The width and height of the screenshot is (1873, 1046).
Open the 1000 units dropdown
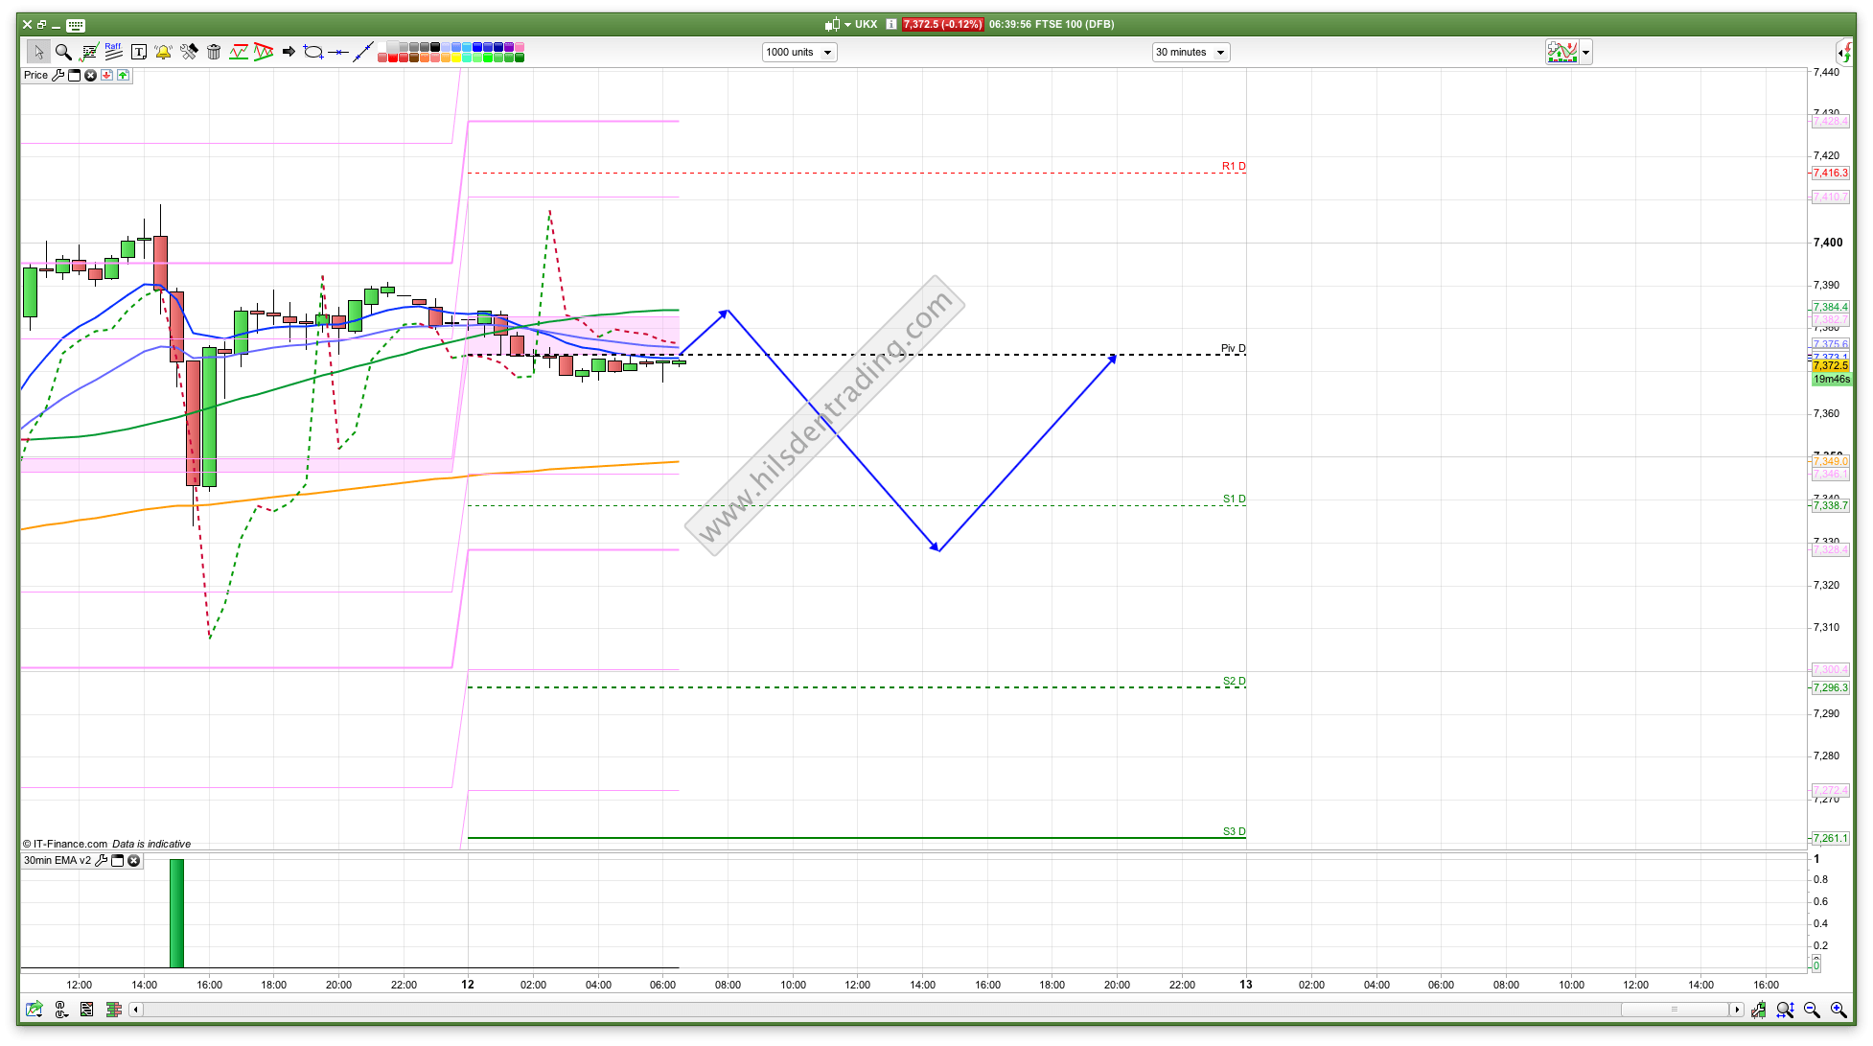pyautogui.click(x=799, y=52)
